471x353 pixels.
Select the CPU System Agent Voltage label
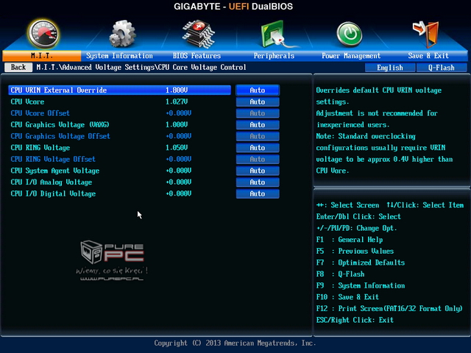click(x=54, y=171)
